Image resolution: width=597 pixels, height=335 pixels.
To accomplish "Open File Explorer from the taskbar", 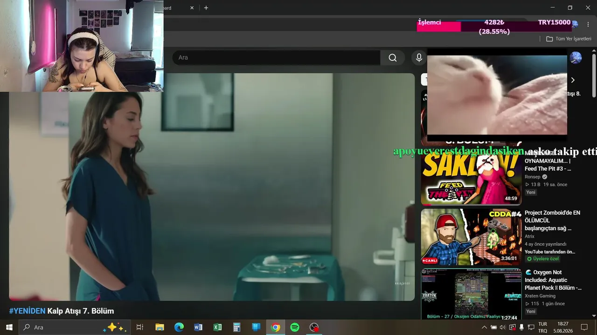I will click(x=160, y=328).
